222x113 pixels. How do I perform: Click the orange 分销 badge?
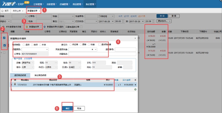pos(27,2)
